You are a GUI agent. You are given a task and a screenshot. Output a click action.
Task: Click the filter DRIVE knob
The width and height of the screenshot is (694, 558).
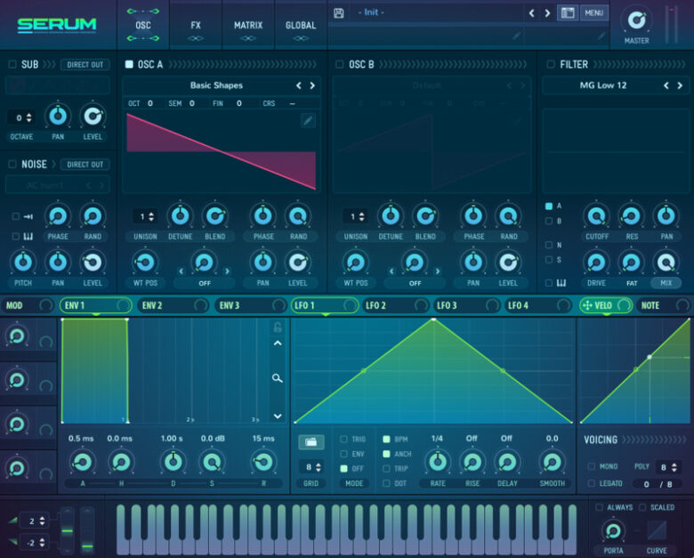click(x=597, y=263)
